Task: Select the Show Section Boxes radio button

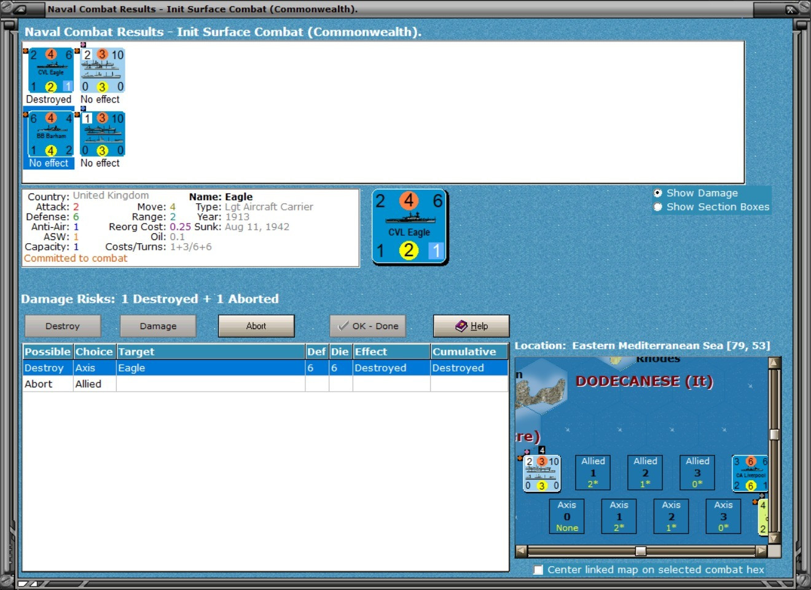Action: [657, 207]
